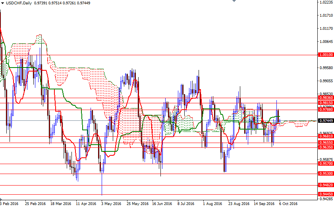Select the 0.95300 price level label

[326, 174]
